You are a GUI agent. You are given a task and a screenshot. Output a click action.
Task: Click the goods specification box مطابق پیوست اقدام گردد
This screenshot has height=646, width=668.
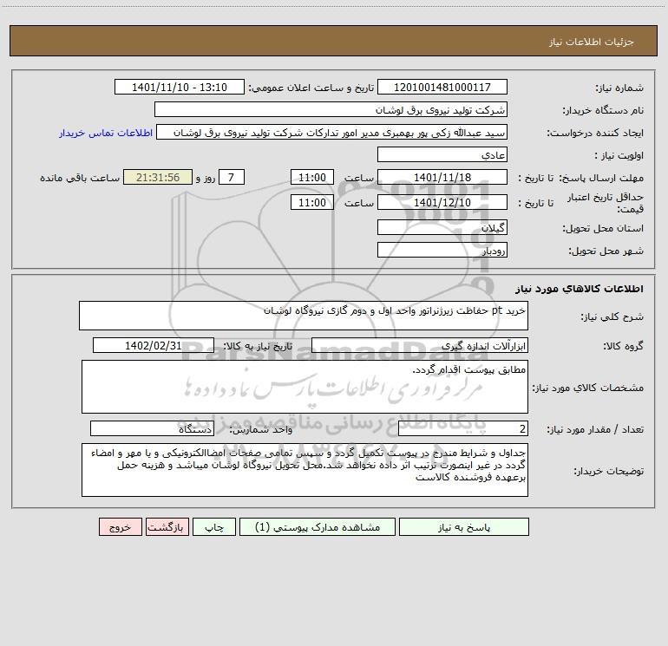click(305, 387)
